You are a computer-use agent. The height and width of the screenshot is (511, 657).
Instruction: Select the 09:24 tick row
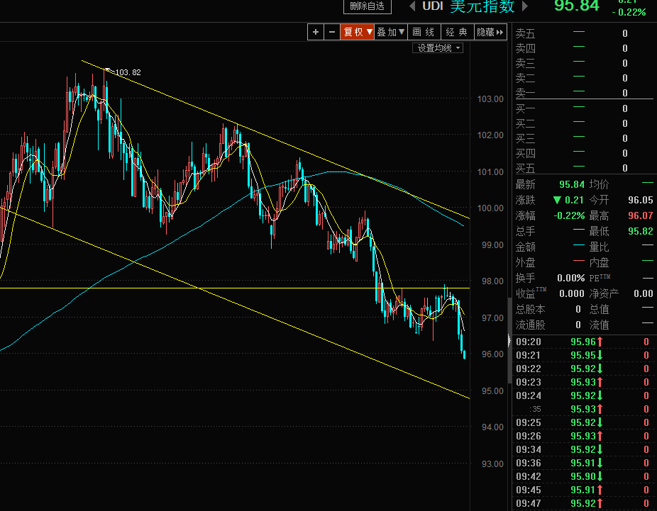click(x=583, y=395)
